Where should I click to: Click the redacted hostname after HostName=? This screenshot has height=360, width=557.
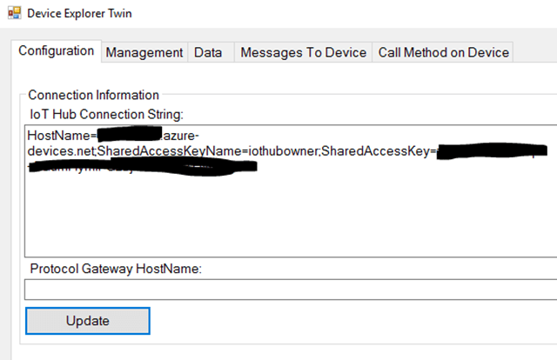tap(131, 137)
